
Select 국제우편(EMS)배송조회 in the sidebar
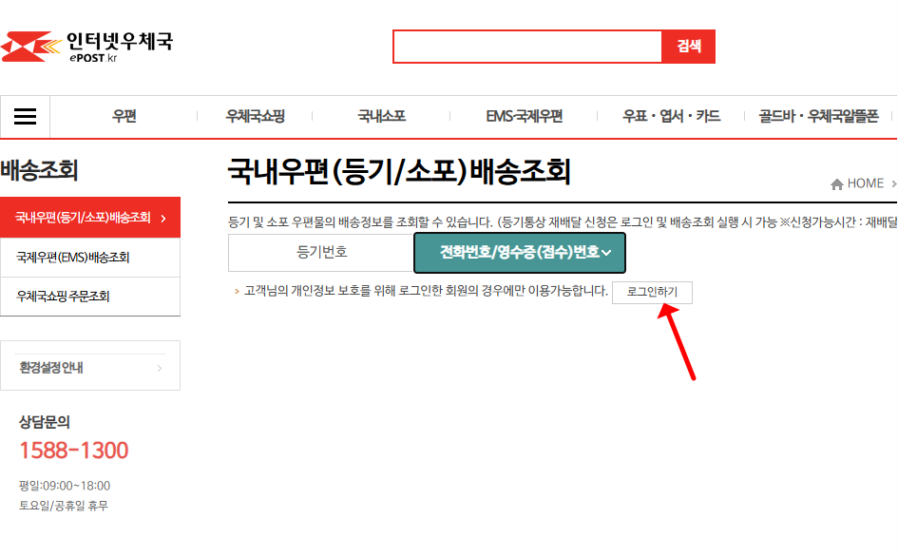point(90,258)
